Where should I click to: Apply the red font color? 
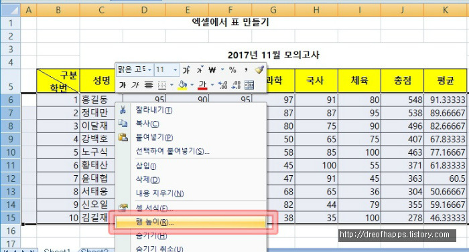[202, 86]
